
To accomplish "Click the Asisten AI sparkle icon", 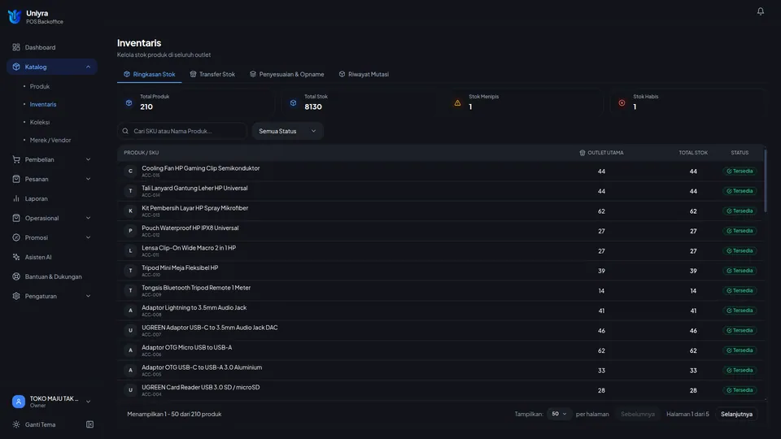I will (16, 257).
